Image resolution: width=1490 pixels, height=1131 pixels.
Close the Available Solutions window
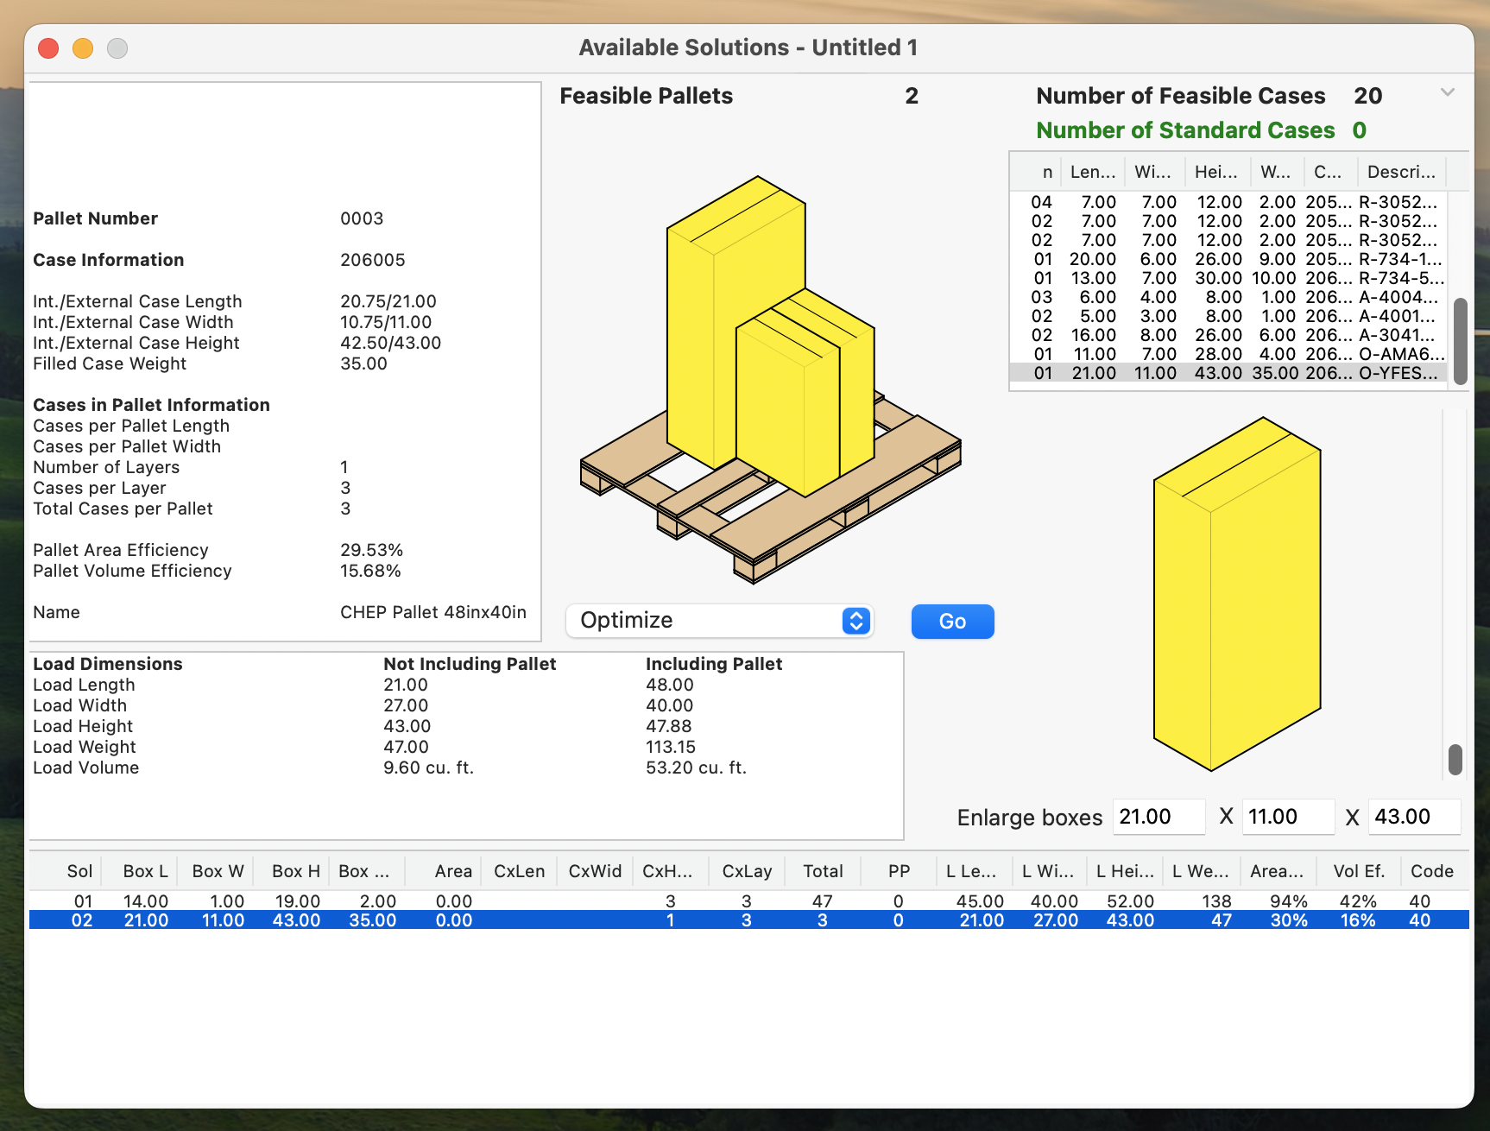click(48, 48)
